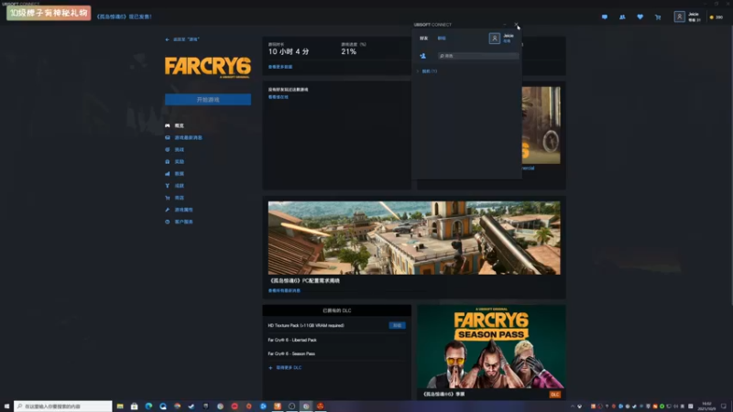The image size is (733, 412).
Task: Click the wrench properties icon in sidebar
Action: coord(168,210)
